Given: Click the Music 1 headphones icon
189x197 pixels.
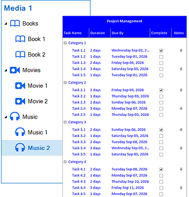Looking at the screenshot, I should coord(20,132).
